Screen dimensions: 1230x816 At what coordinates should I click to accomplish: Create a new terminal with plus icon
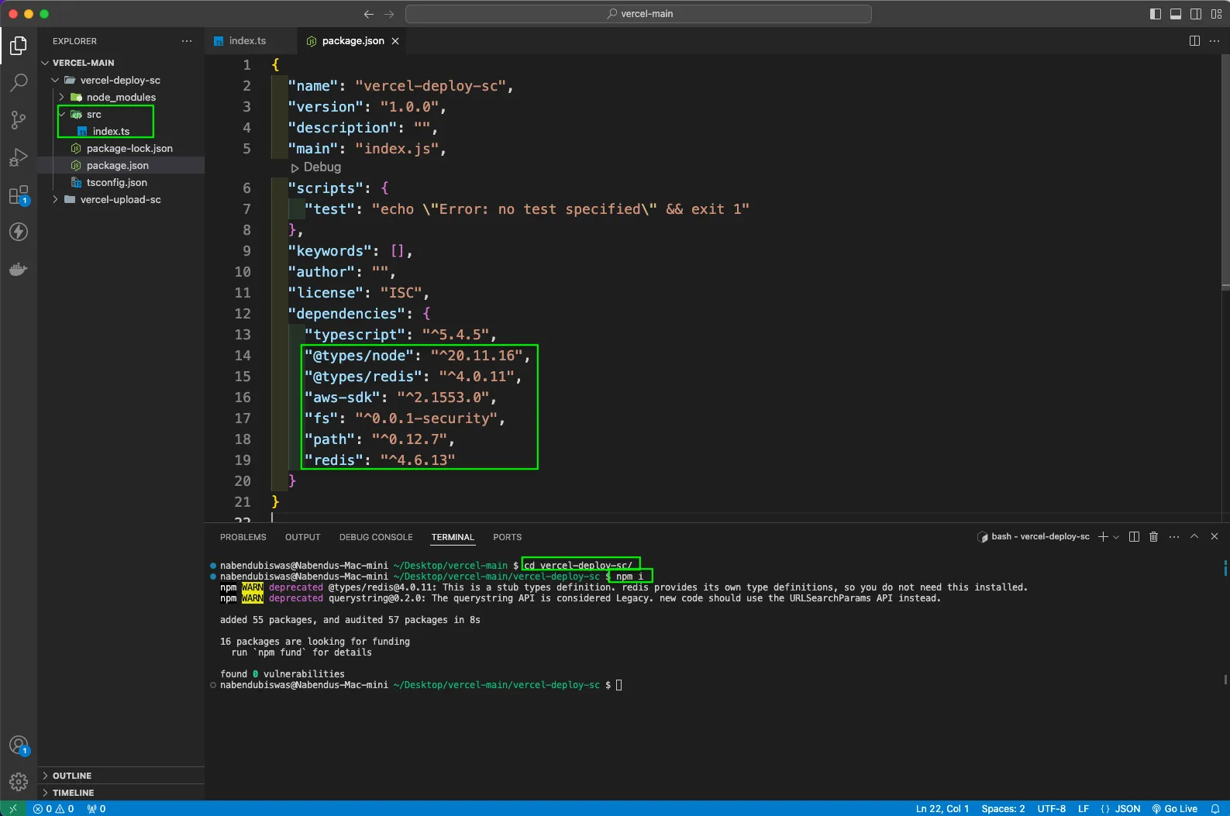(1103, 536)
